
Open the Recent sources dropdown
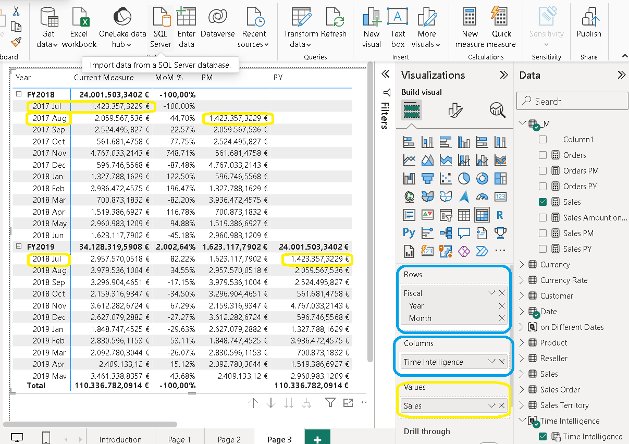[x=254, y=39]
